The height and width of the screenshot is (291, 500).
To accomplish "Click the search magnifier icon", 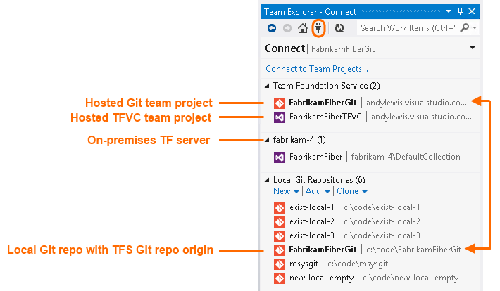I will pyautogui.click(x=465, y=28).
